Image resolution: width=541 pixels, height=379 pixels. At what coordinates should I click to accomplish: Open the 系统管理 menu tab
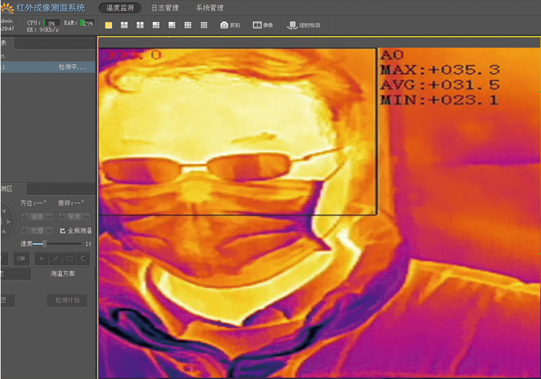(x=210, y=8)
